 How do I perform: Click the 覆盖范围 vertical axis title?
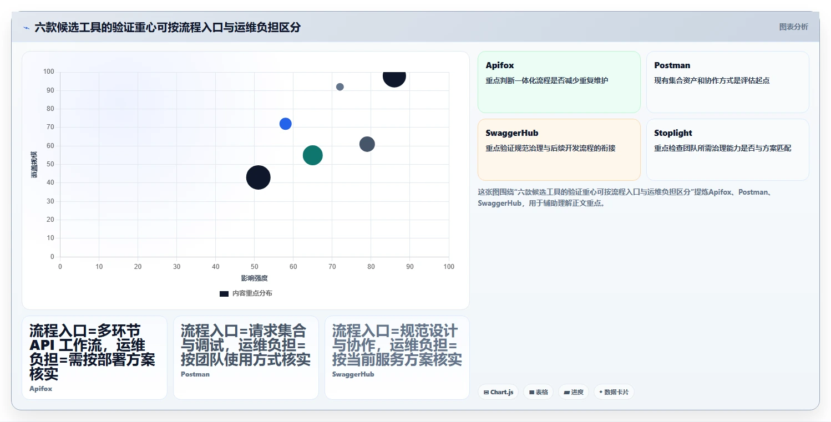(34, 164)
